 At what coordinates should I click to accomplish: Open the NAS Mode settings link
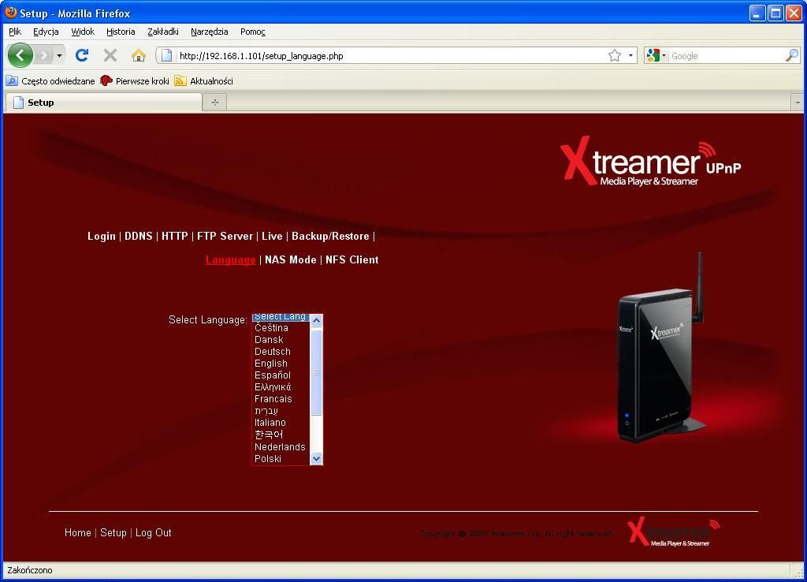[290, 259]
